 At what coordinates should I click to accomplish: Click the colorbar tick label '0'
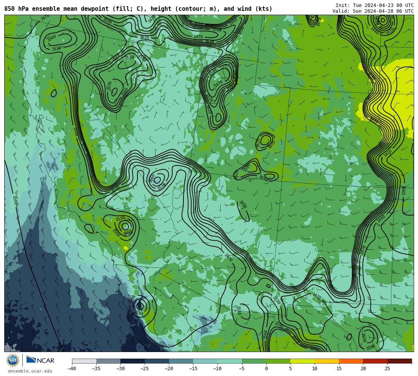(266, 369)
